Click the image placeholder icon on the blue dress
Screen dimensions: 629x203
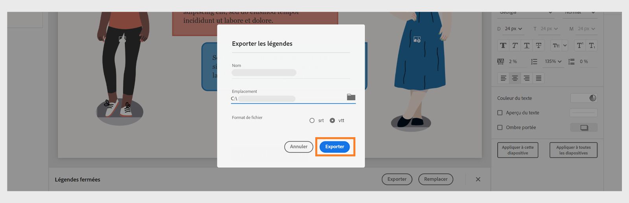point(417,39)
